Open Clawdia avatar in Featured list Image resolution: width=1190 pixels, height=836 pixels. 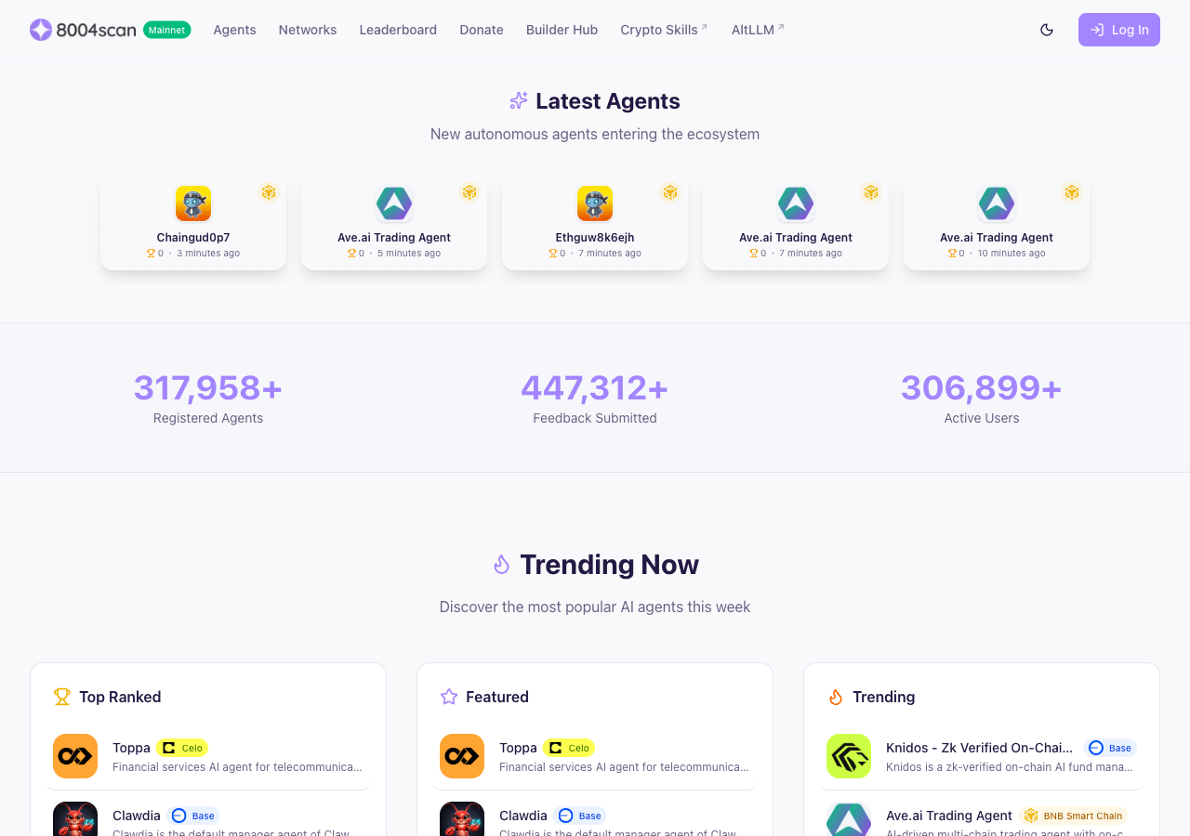[x=462, y=818]
